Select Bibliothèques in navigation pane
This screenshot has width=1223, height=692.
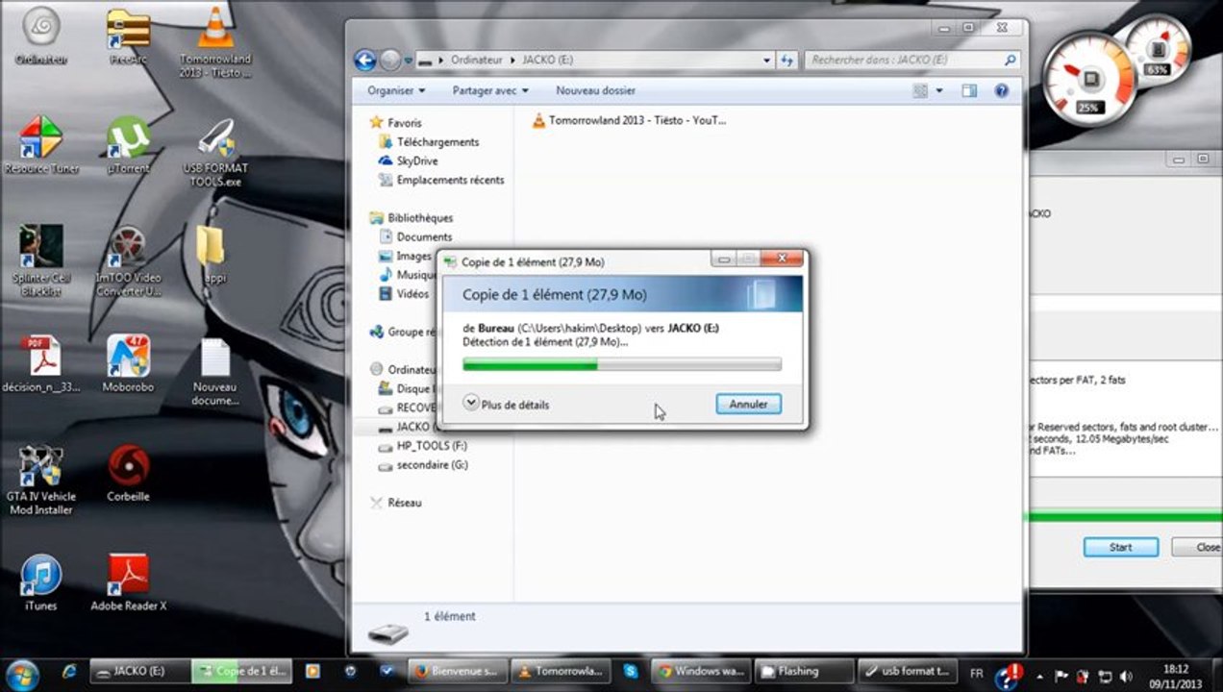(x=419, y=218)
